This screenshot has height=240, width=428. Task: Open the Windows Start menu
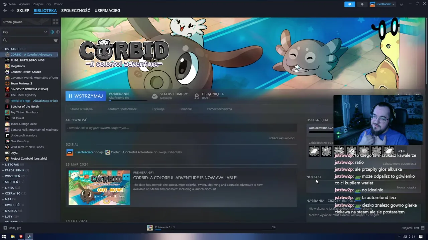4,237
